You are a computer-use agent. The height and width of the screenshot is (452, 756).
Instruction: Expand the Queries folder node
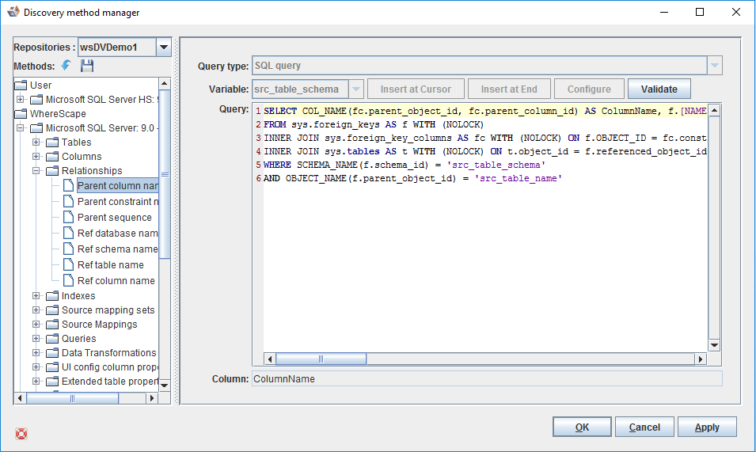pos(36,339)
